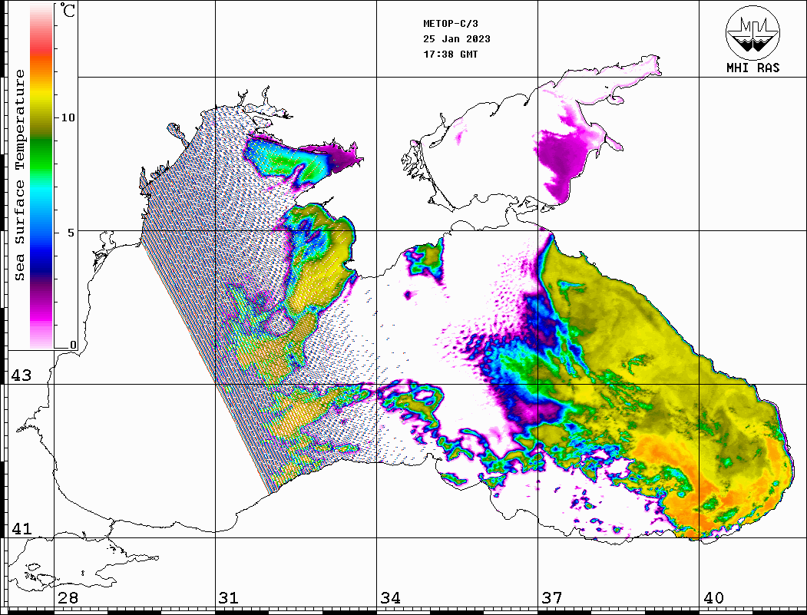Click the orange band of the color scale
The image size is (807, 615).
41,67
